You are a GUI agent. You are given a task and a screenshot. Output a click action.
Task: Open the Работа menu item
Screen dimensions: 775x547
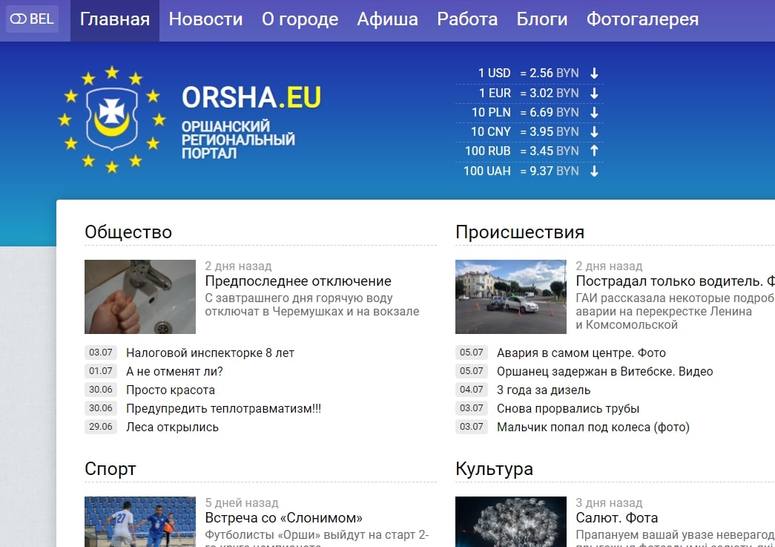tap(467, 20)
